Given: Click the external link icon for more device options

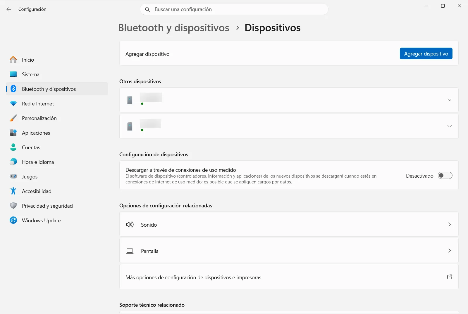Looking at the screenshot, I should tap(450, 277).
